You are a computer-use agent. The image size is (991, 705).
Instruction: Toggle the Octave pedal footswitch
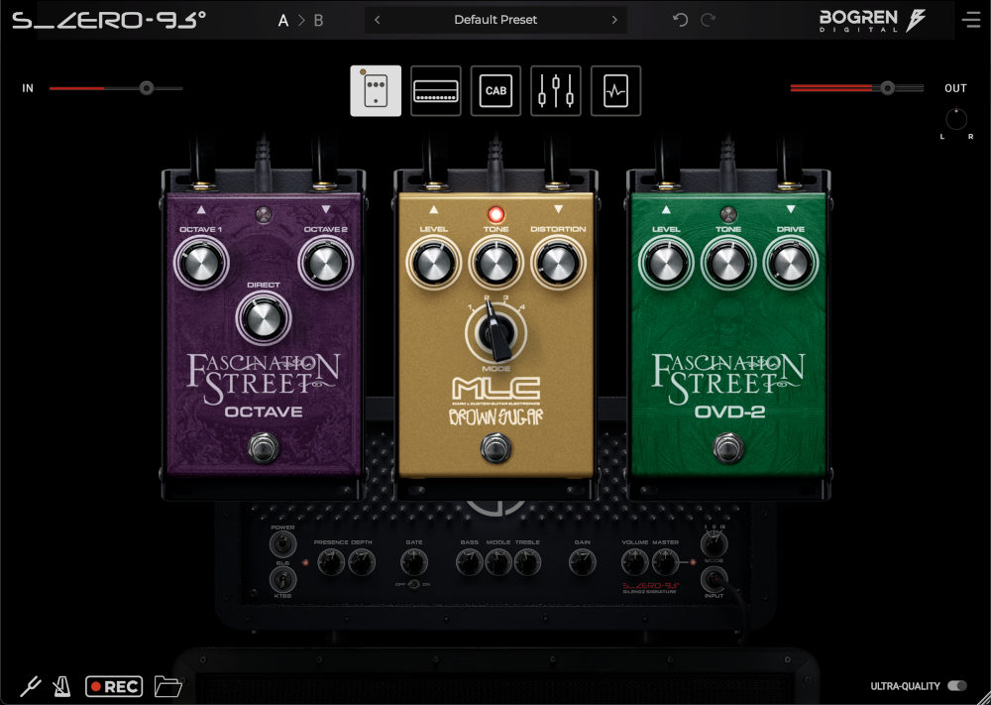coord(262,448)
